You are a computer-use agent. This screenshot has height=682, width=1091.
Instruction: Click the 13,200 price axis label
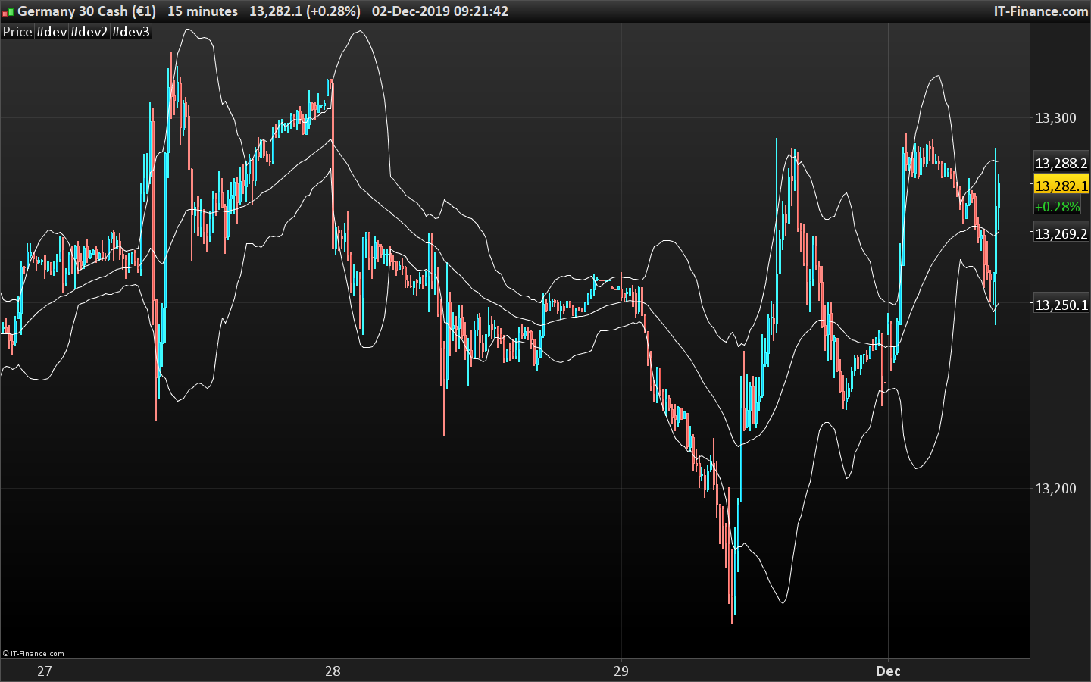[1055, 489]
